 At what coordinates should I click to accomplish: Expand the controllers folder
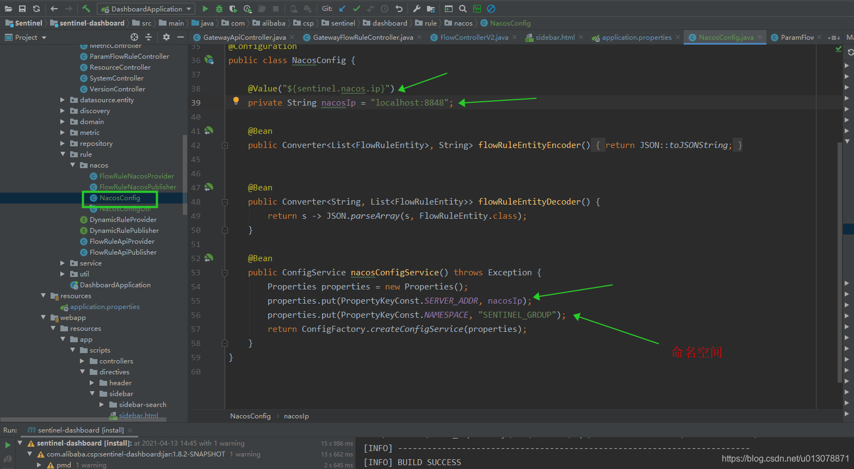82,361
